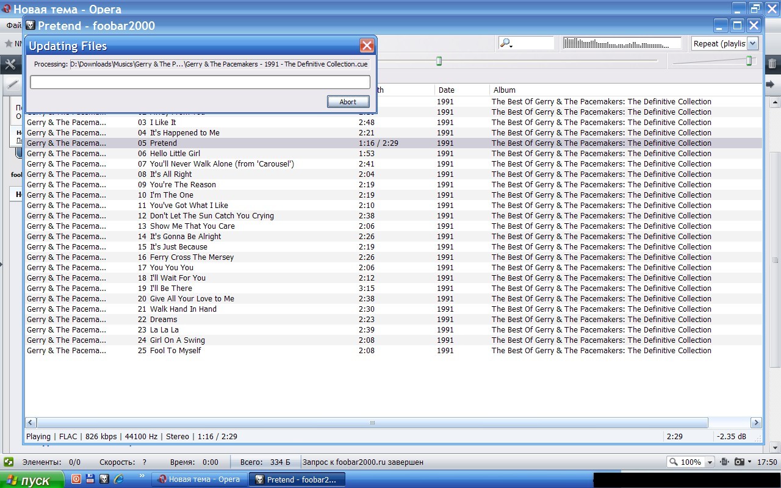This screenshot has height=488, width=781.
Task: Click the foobar2000 quick launch icon
Action: click(104, 479)
